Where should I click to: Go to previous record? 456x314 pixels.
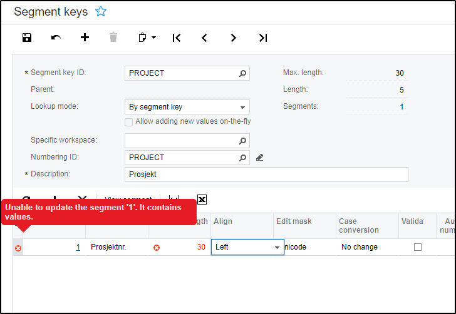point(204,38)
